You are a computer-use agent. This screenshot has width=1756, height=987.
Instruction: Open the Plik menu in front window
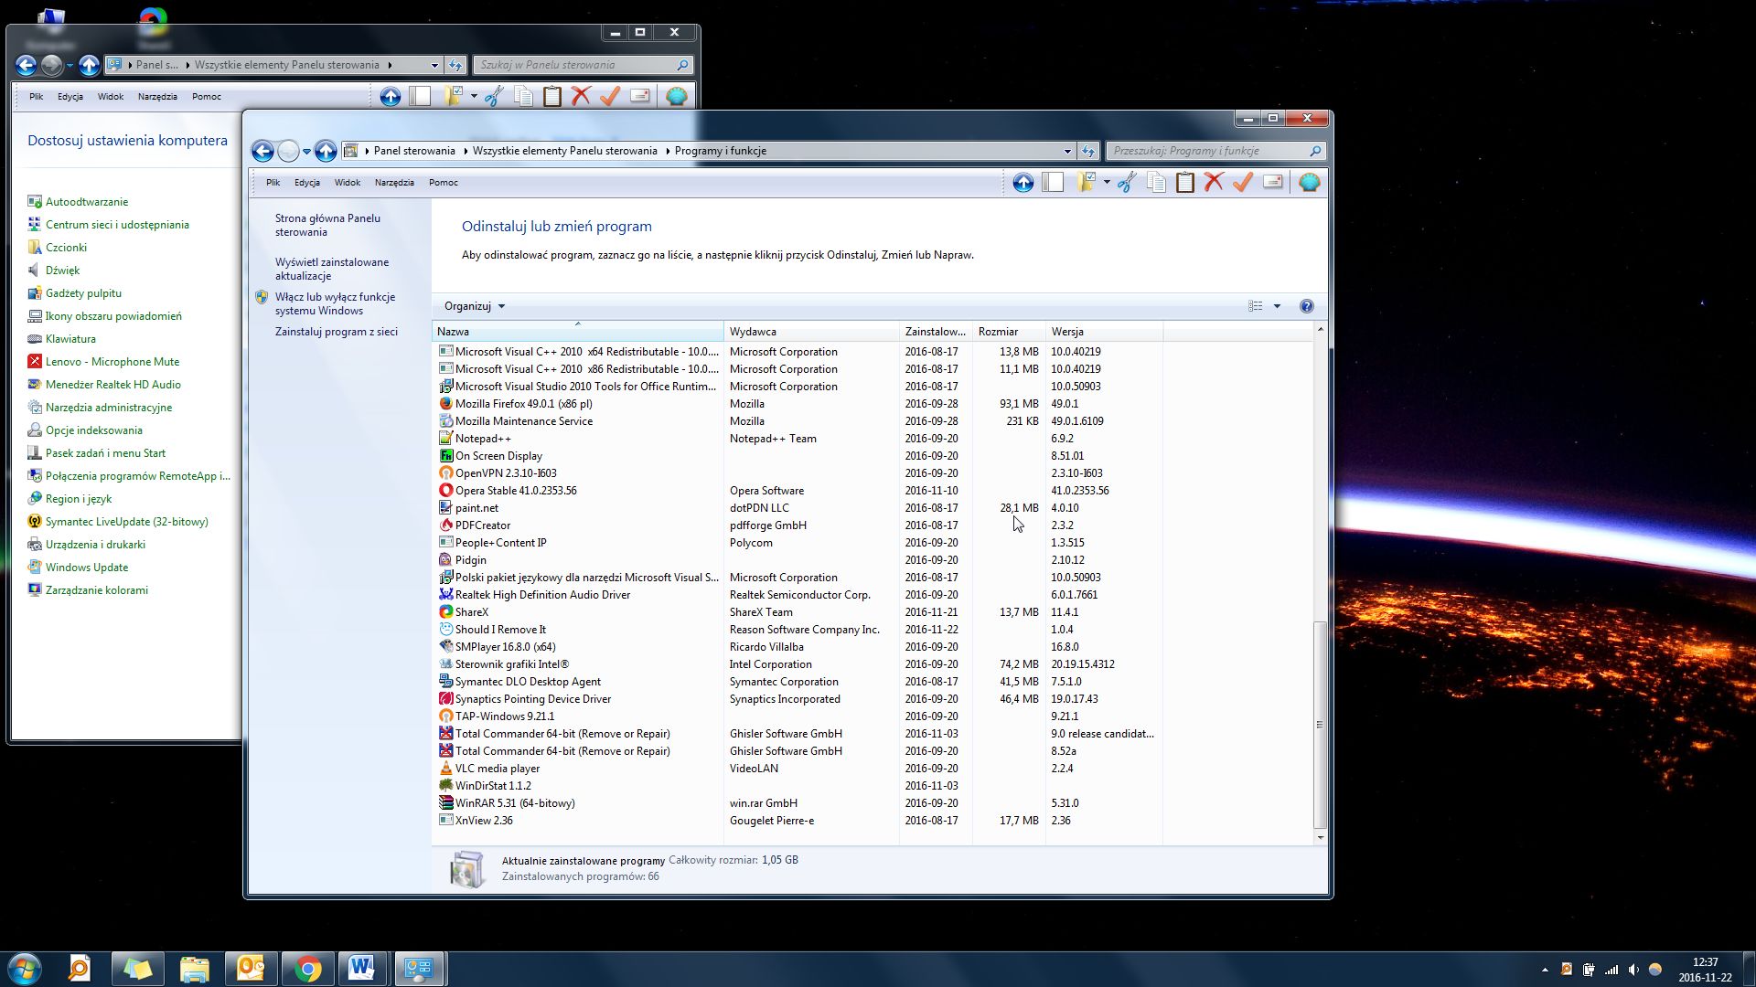[273, 183]
